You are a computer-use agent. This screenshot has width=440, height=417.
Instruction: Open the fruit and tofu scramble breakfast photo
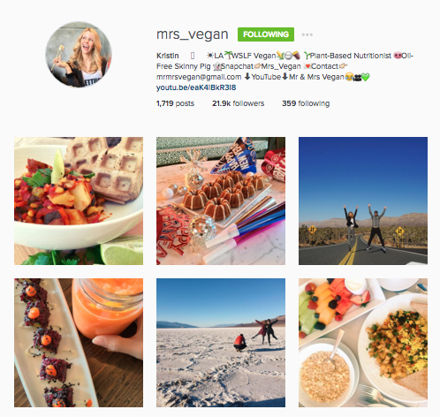click(363, 343)
